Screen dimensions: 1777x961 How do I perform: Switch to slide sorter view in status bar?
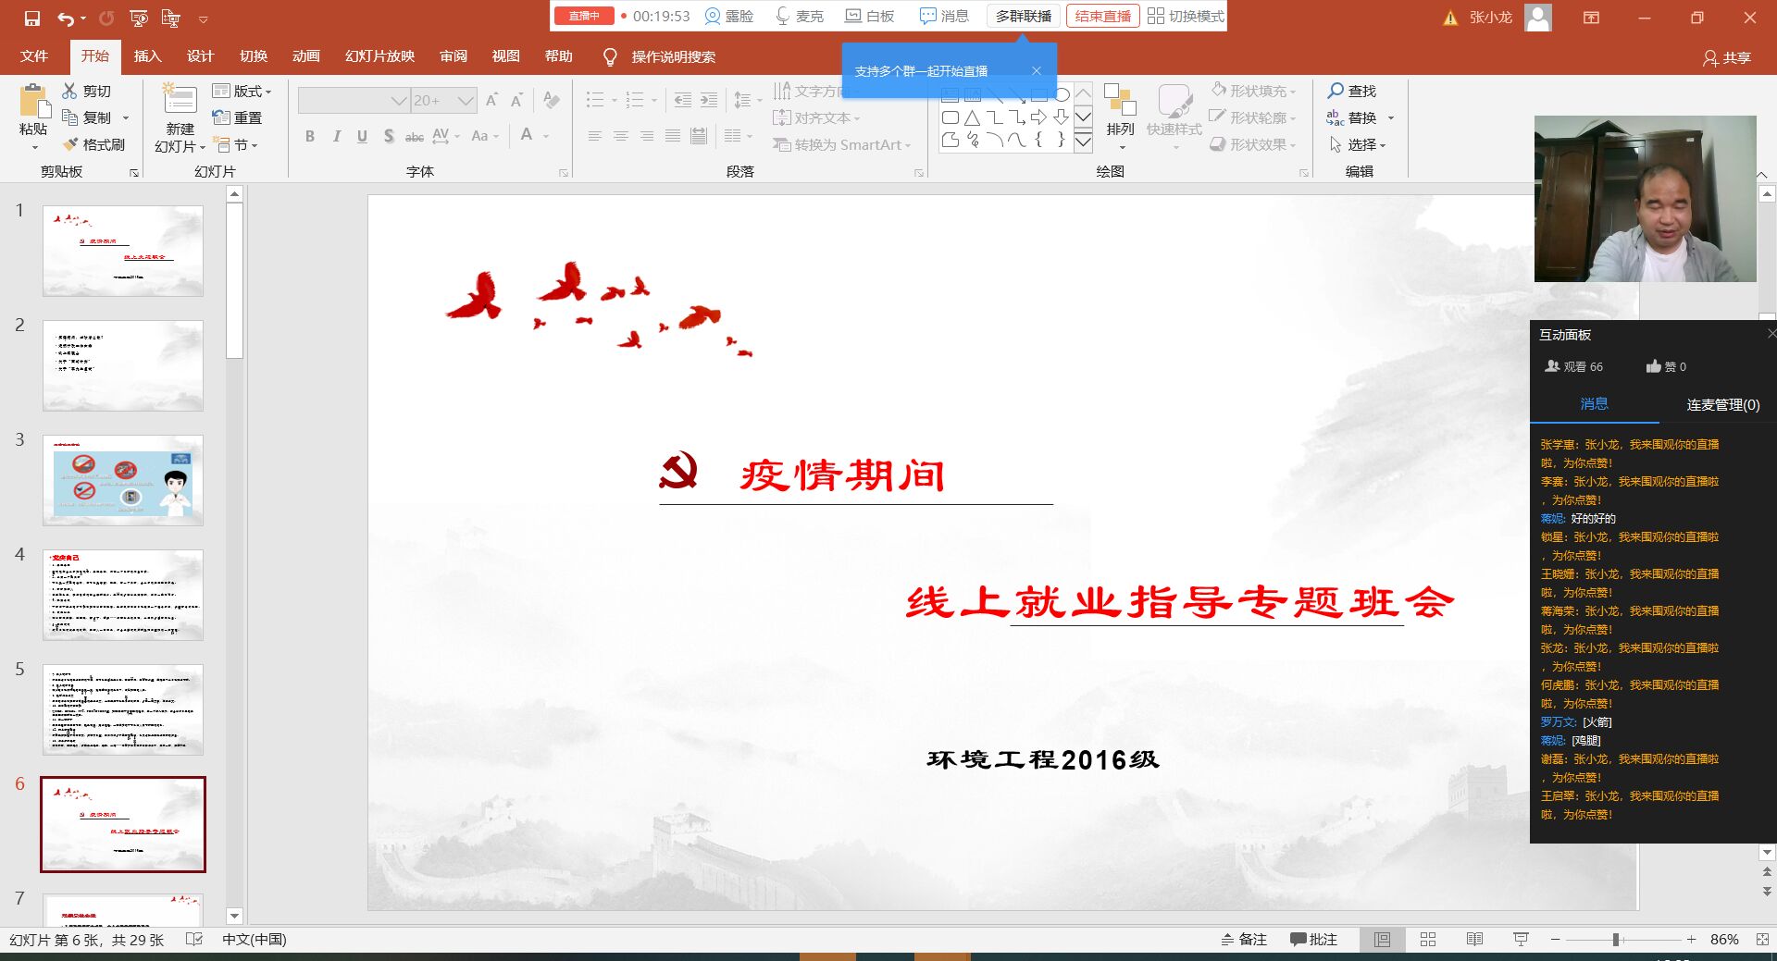[1428, 939]
